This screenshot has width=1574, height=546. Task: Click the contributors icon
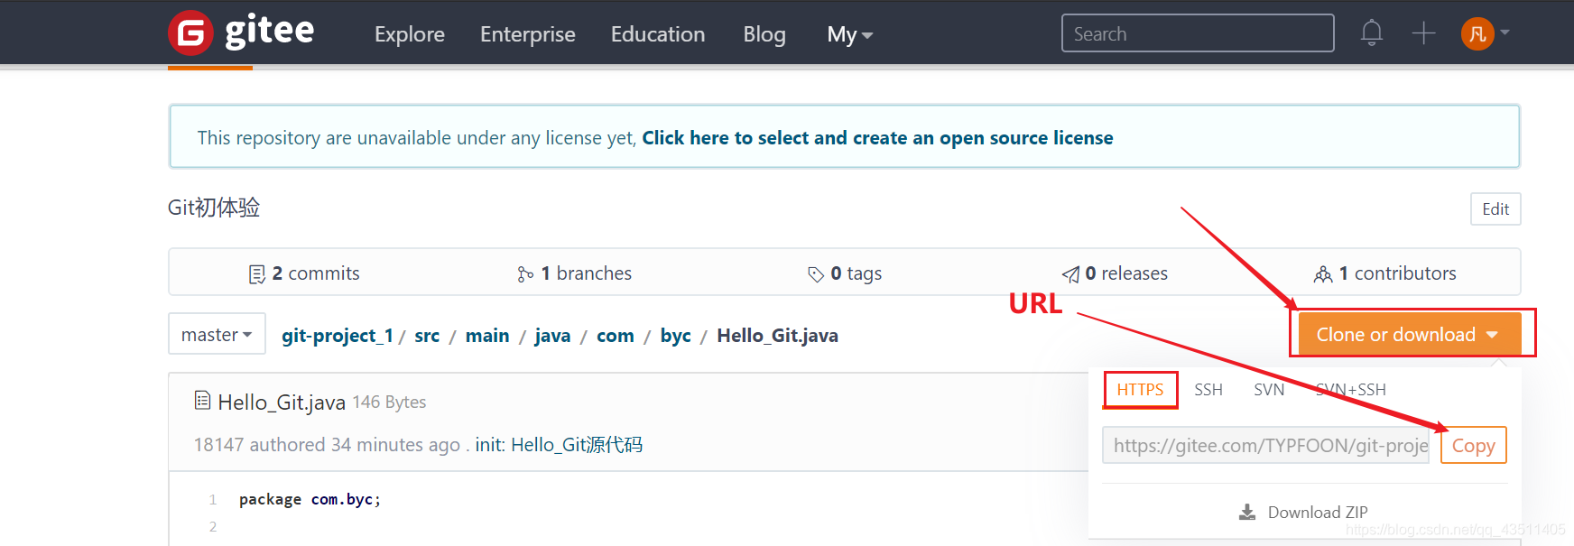coord(1323,274)
